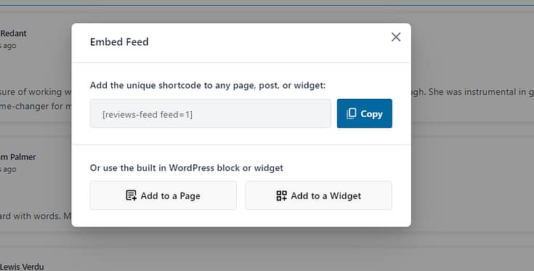Select the Redant reviewer name behind the dialog
The width and height of the screenshot is (534, 271).
[13, 33]
